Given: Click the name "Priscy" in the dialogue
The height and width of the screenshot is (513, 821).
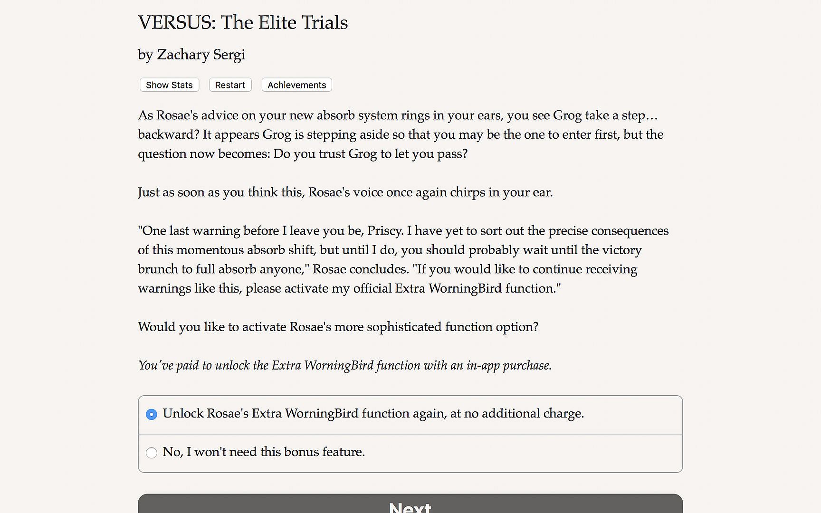Looking at the screenshot, I should coord(385,231).
